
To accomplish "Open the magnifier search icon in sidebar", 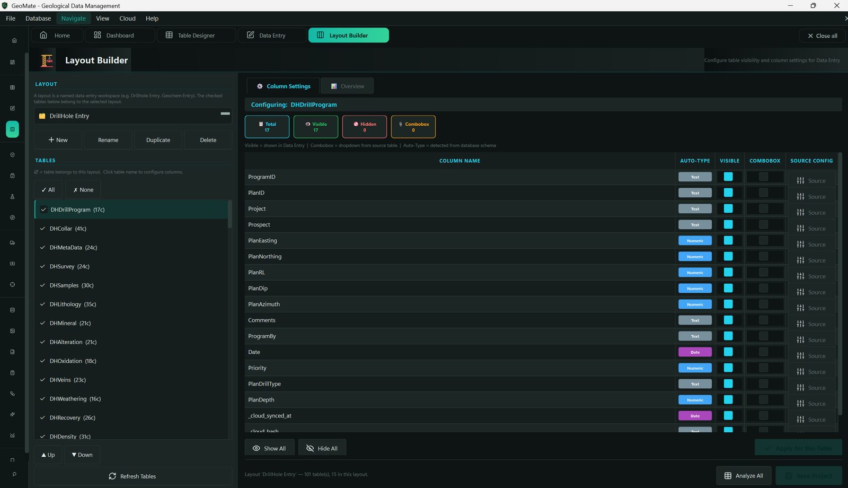I will (14, 474).
